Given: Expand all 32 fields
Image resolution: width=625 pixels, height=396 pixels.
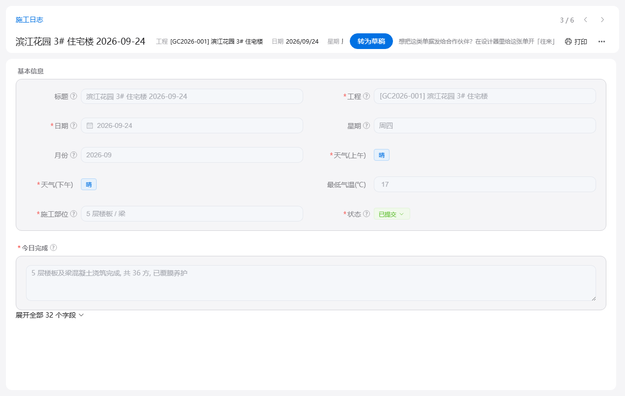Looking at the screenshot, I should 50,315.
